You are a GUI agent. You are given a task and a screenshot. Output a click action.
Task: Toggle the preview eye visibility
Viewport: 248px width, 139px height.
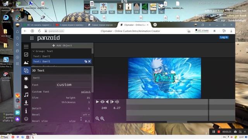(x=102, y=102)
